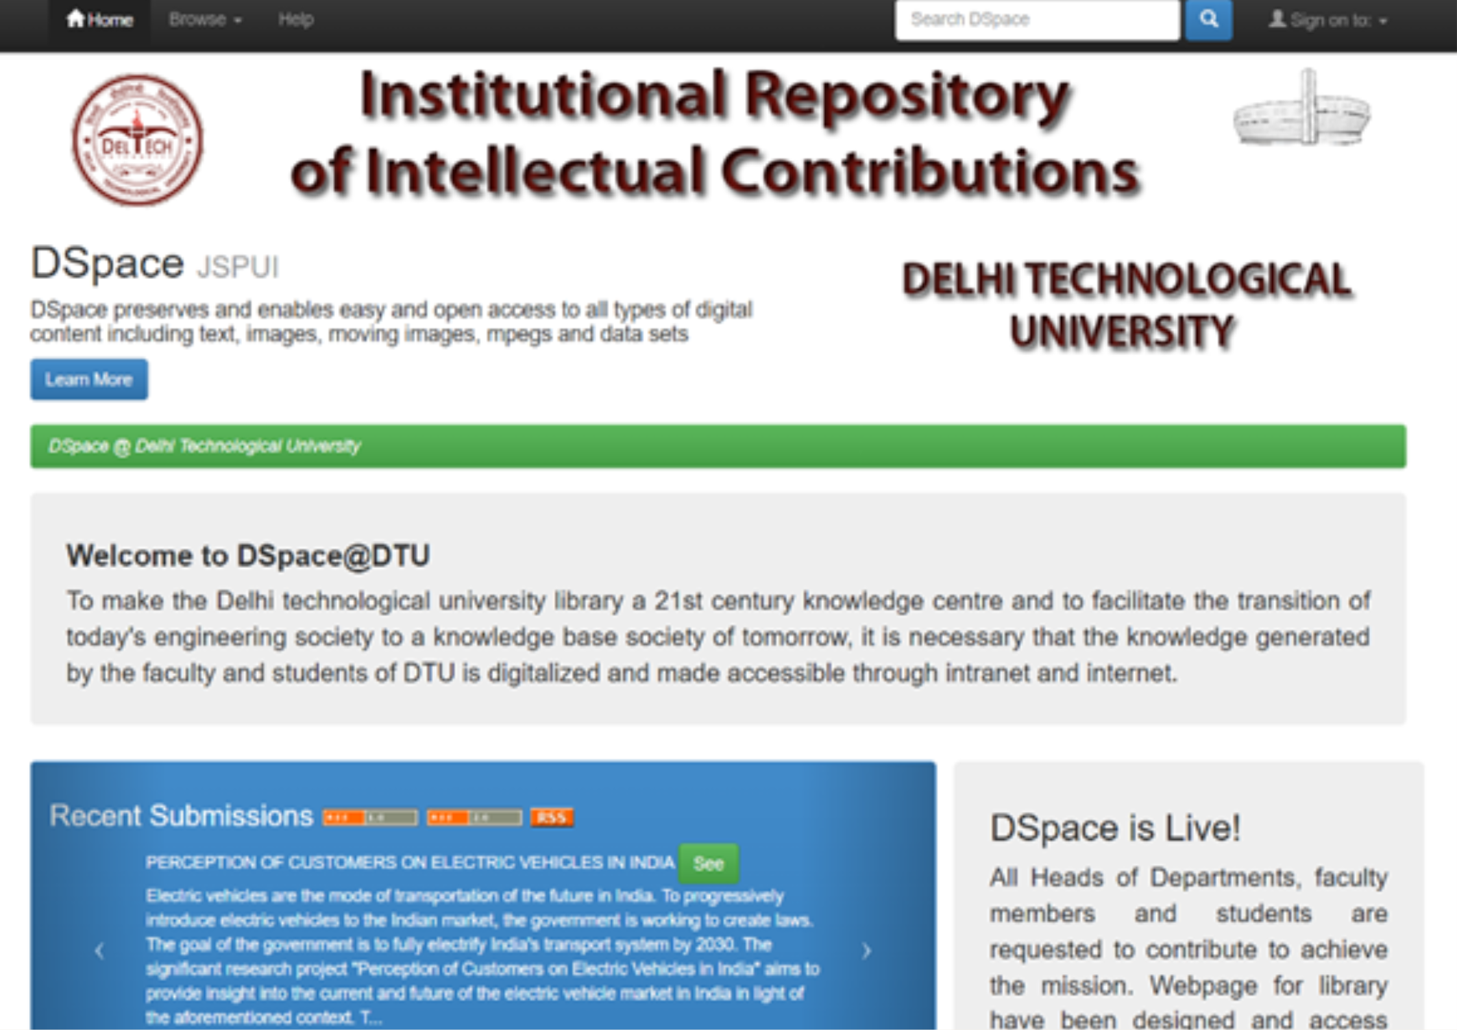Click the second RSS feed badge
The width and height of the screenshot is (1457, 1030).
tap(474, 817)
